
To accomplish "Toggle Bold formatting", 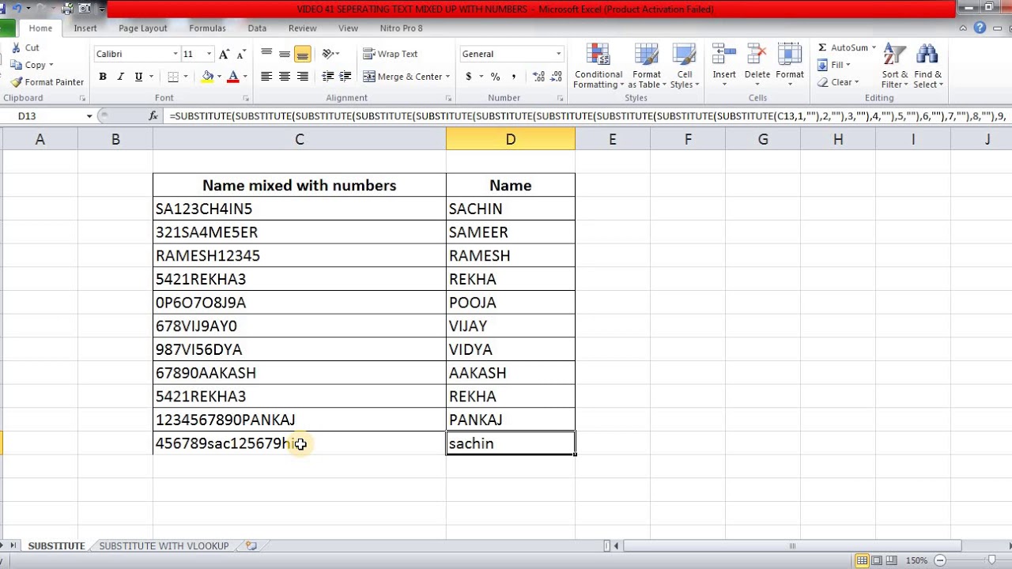I will (x=103, y=77).
